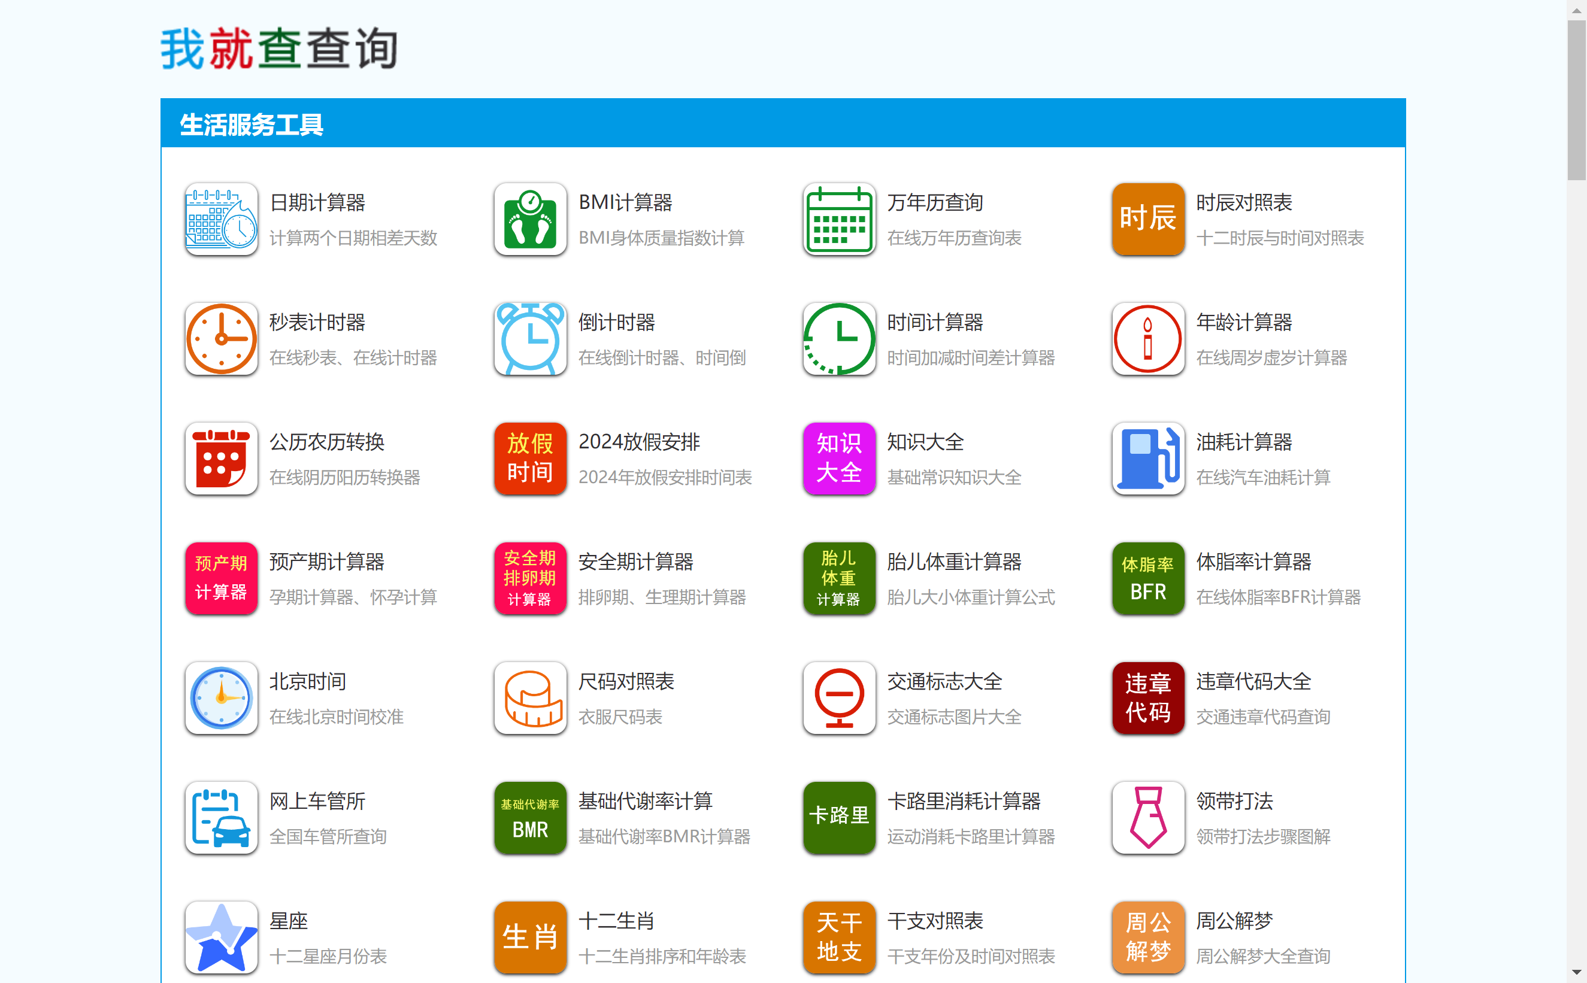This screenshot has height=983, width=1587.
Task: Click the red 放假时间 icon
Action: pos(530,459)
